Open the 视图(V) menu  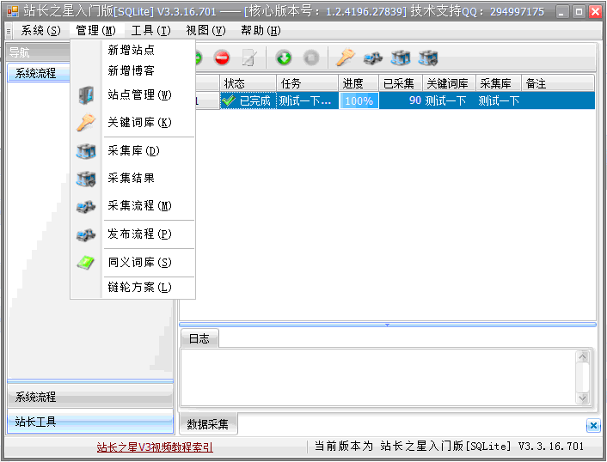205,31
